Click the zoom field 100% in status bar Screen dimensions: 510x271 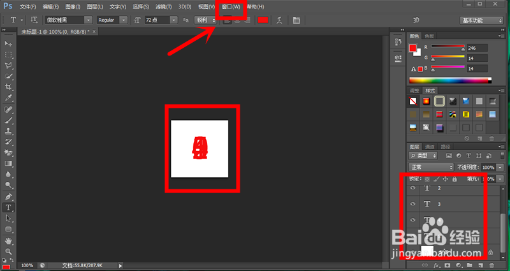click(x=27, y=265)
